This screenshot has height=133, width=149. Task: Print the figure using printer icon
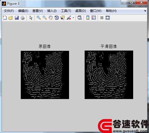pos(23,18)
